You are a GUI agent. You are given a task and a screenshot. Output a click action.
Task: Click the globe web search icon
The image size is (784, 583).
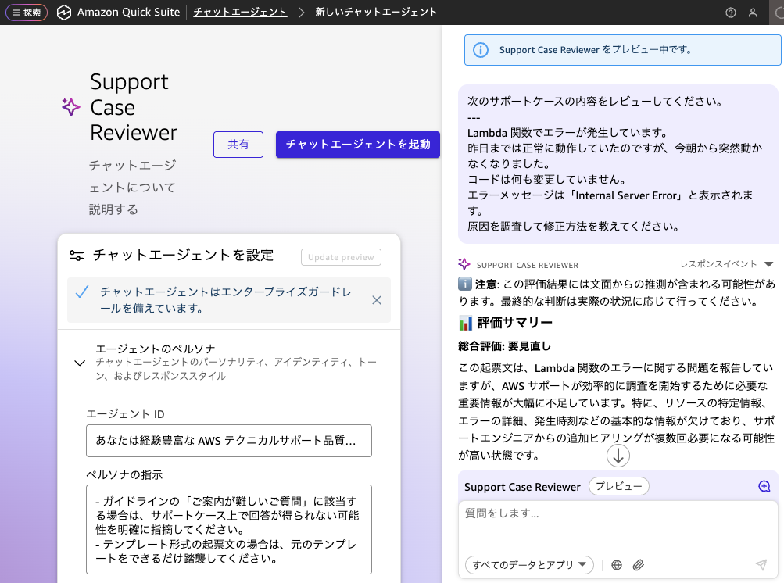(x=617, y=565)
